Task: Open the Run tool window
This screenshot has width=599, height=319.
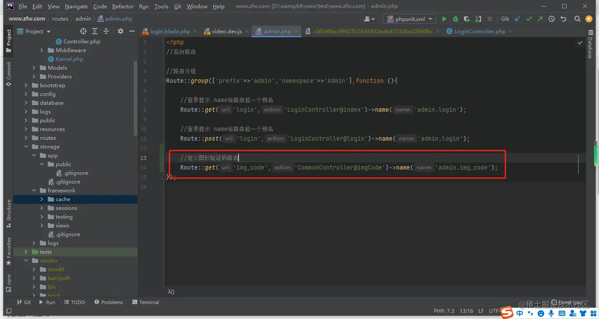Action: click(47, 302)
